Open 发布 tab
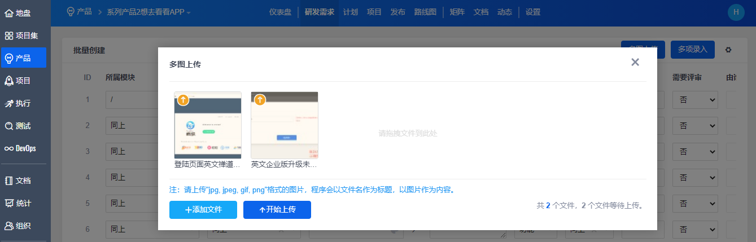 397,12
